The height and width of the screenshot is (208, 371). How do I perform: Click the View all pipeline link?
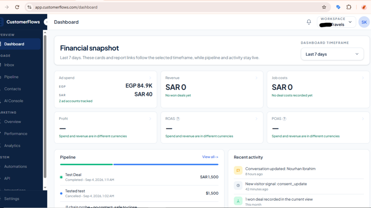[x=210, y=157]
